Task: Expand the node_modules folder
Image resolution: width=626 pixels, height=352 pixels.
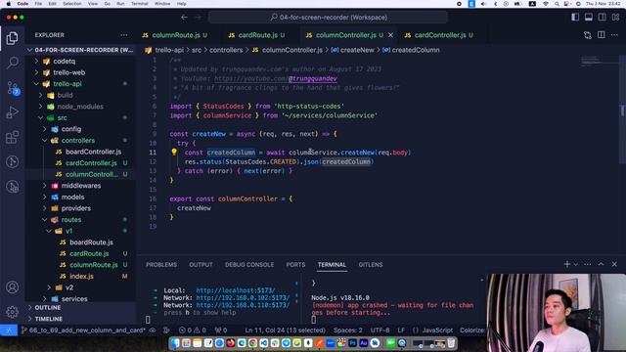Action: coord(80,107)
